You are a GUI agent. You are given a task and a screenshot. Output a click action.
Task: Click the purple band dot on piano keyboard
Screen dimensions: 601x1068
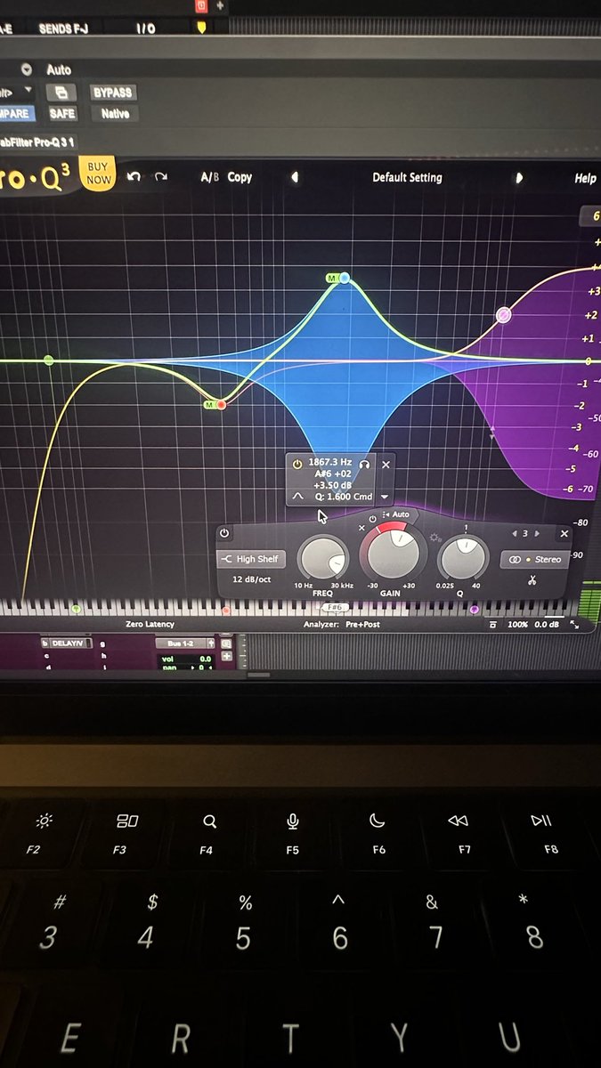475,610
